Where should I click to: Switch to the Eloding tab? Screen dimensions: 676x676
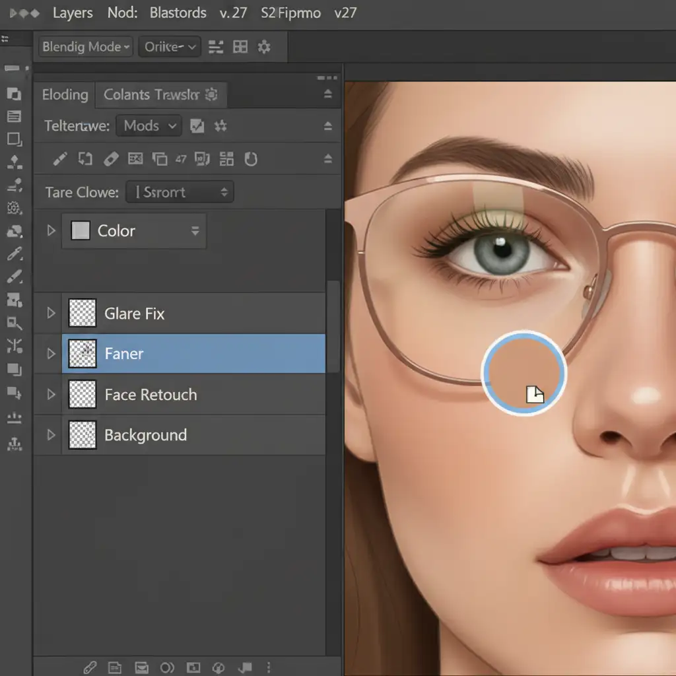[x=65, y=95]
